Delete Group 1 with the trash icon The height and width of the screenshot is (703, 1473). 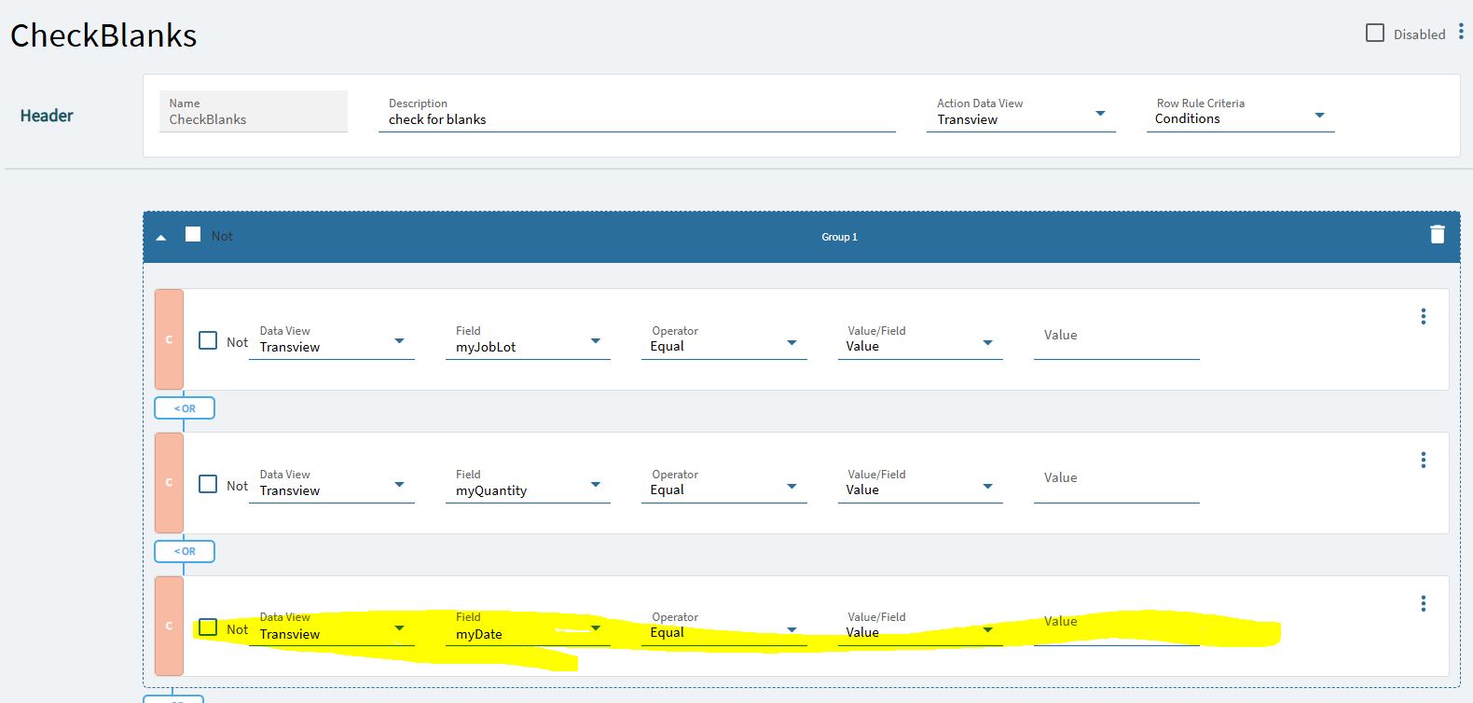[1438, 235]
